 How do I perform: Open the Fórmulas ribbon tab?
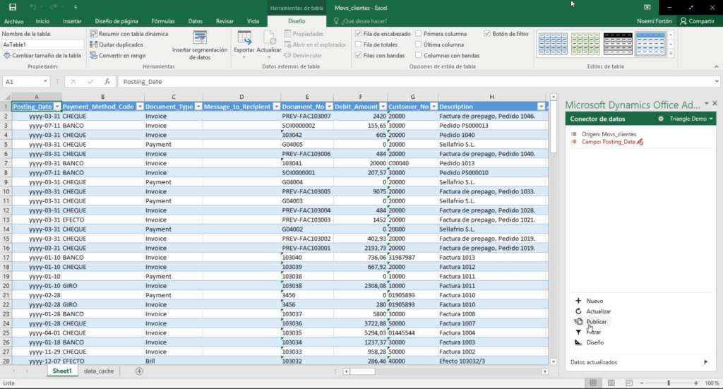click(x=162, y=21)
